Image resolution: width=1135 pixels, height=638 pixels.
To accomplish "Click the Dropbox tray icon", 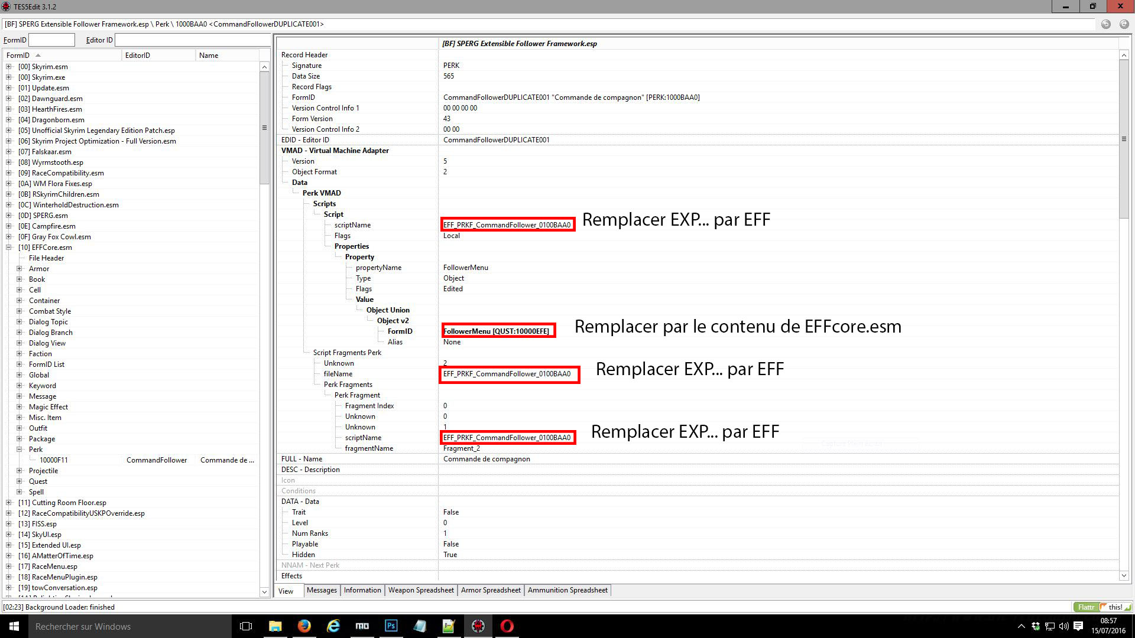I will [1036, 626].
